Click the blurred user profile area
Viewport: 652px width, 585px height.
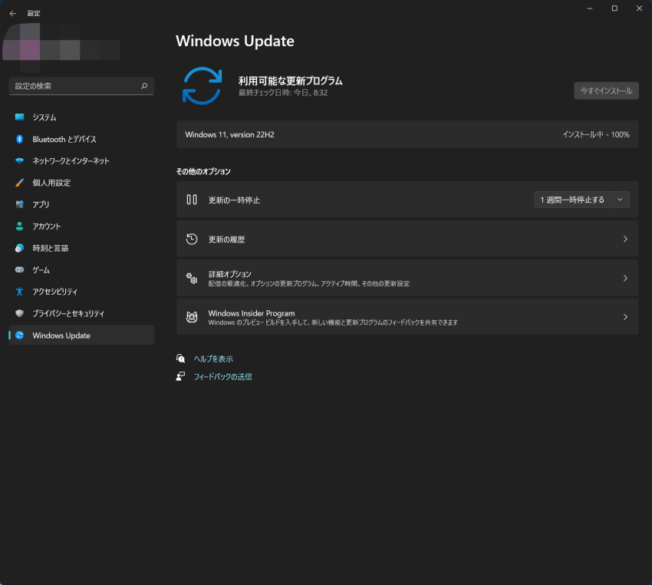coord(61,47)
